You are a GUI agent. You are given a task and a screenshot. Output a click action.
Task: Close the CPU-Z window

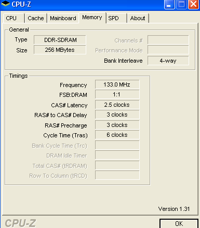(193, 4)
